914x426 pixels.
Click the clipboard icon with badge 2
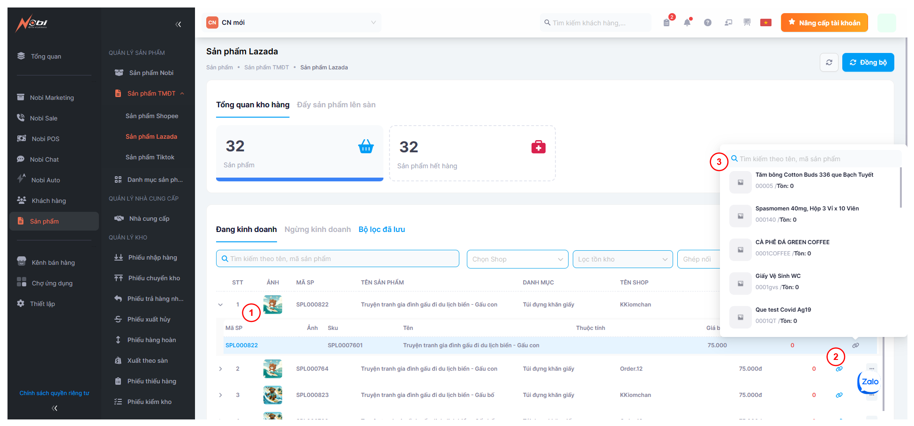[667, 22]
